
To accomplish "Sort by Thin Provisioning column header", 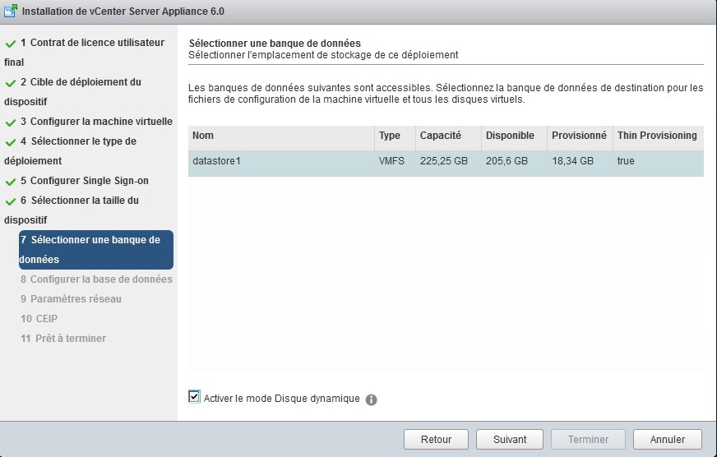I will coord(657,136).
